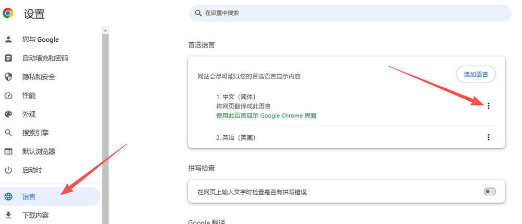Open the 默认浏览器 settings section
Screen dimensions: 522x224
point(39,151)
